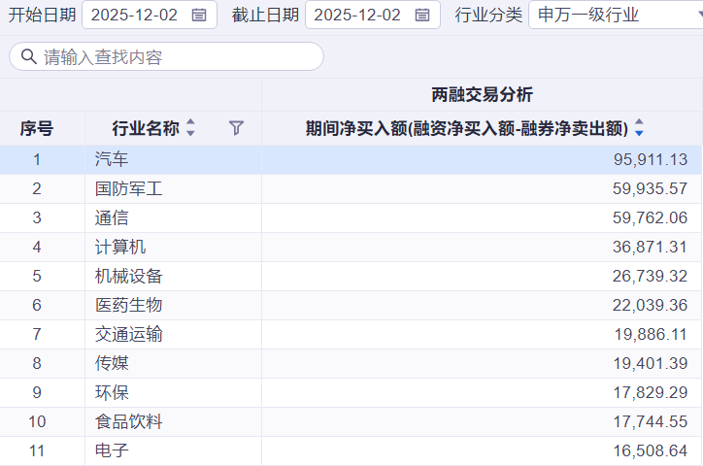The width and height of the screenshot is (703, 466).
Task: Click the 序号 column header
Action: 37,128
